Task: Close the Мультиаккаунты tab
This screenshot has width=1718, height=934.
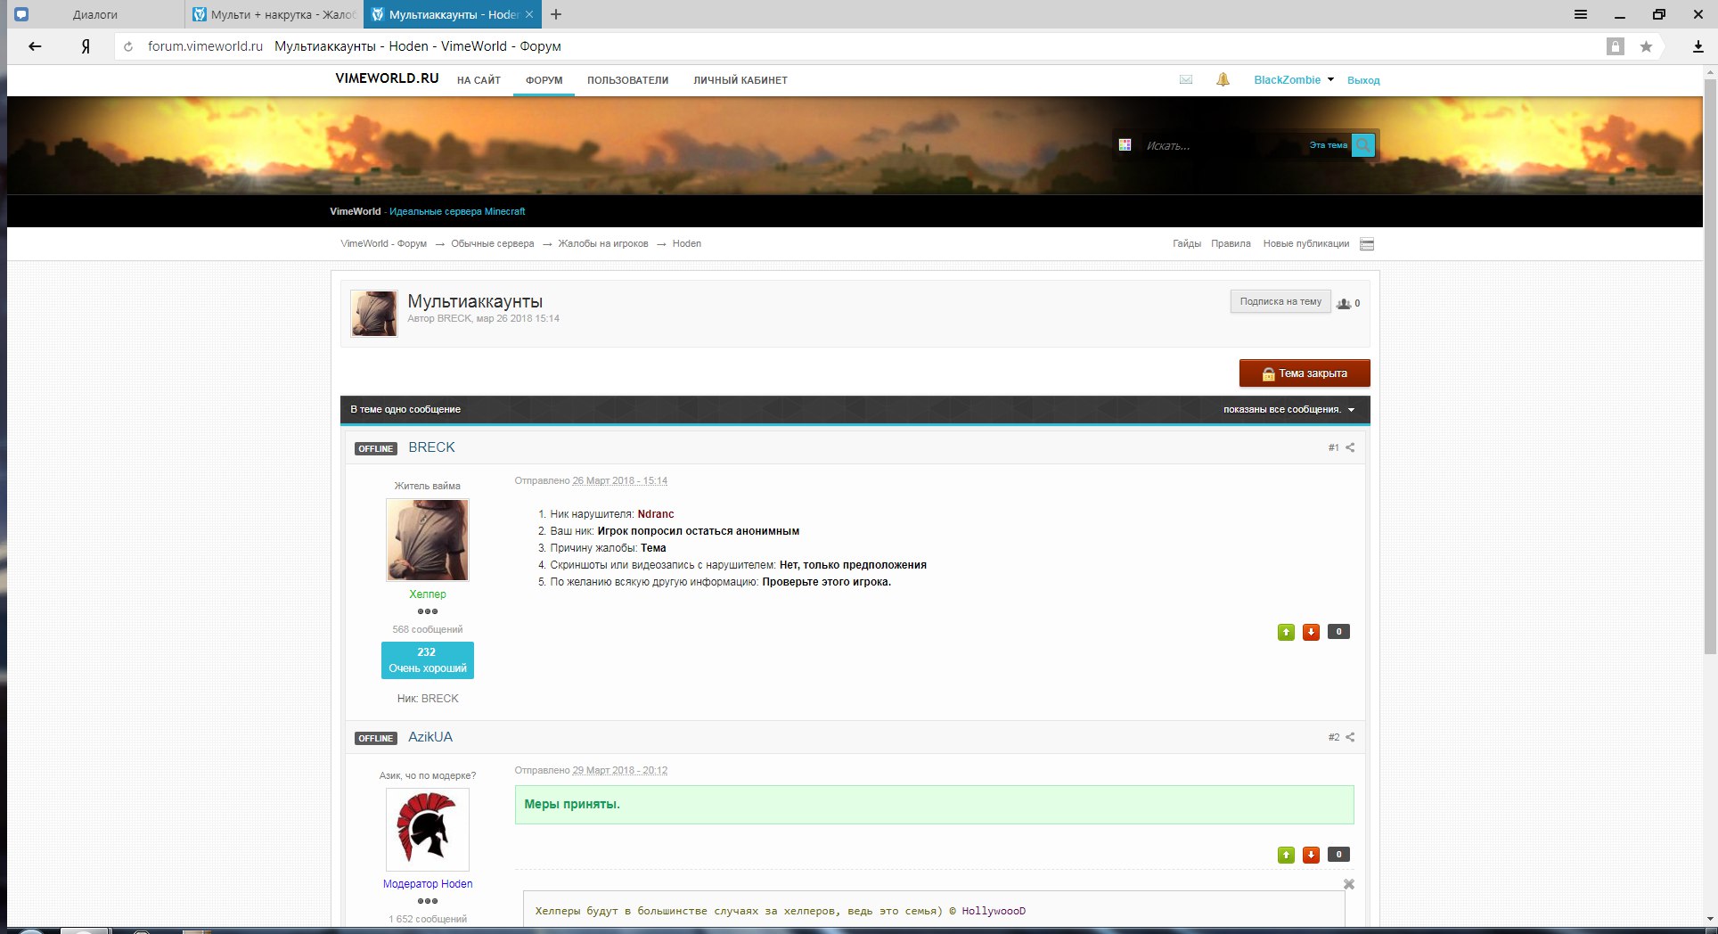Action: (529, 14)
